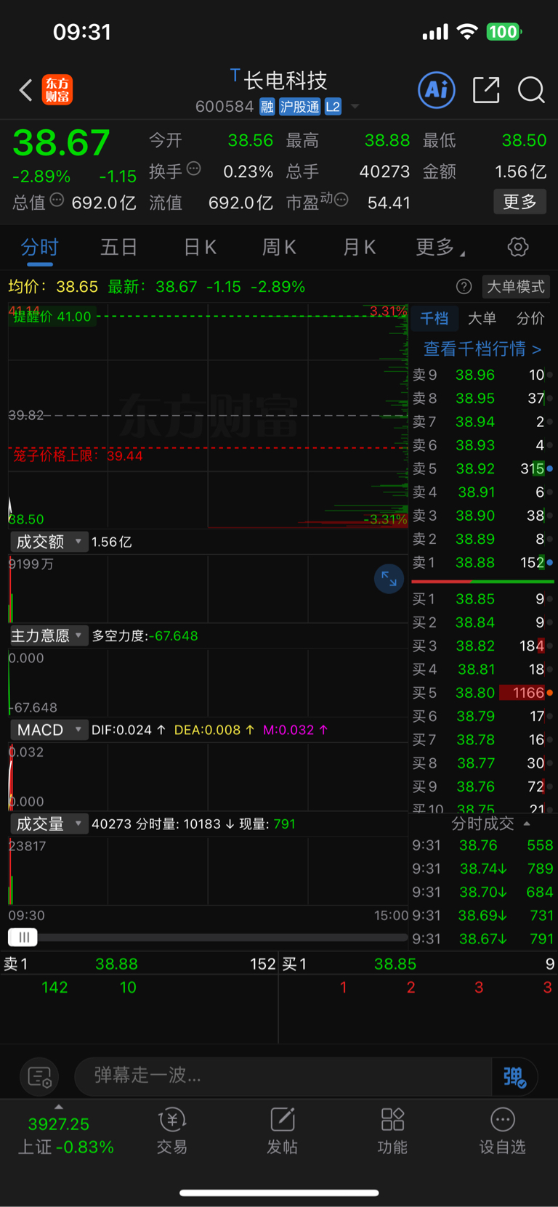Select 卖9 row at 38.96
558x1207 pixels.
[x=482, y=375]
